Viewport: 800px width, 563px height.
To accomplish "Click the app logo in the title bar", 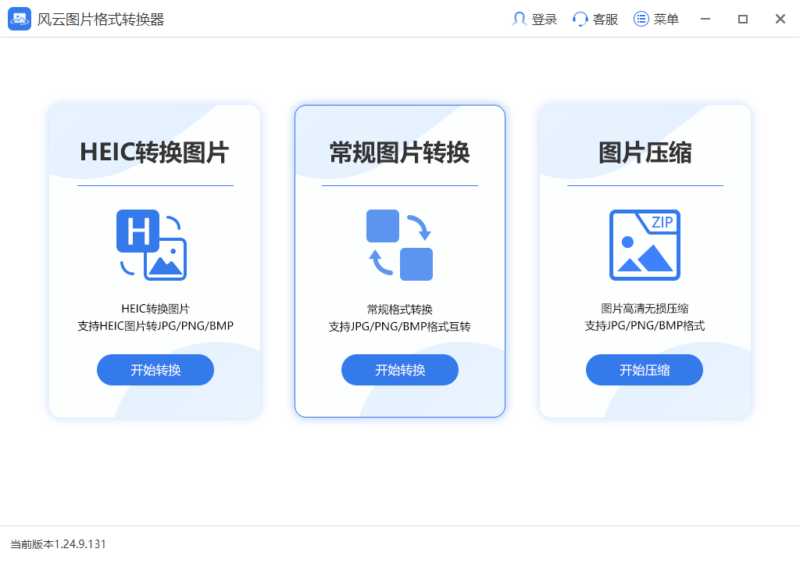I will (20, 18).
